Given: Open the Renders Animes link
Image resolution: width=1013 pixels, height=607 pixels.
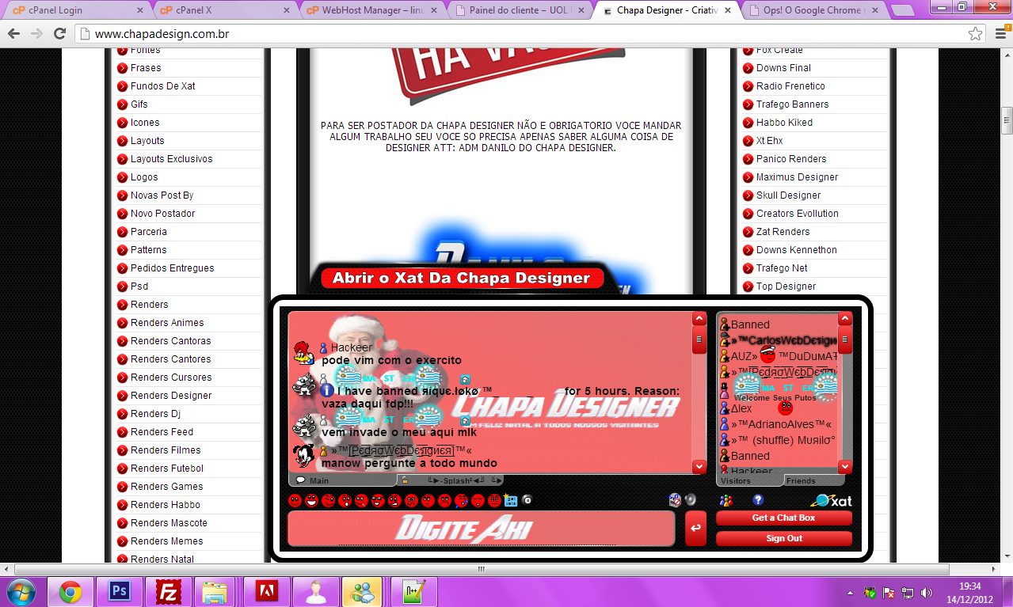Looking at the screenshot, I should 167,323.
